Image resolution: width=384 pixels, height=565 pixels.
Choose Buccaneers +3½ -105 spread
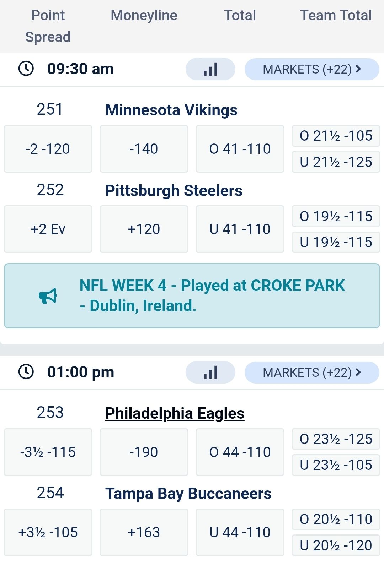point(48,532)
